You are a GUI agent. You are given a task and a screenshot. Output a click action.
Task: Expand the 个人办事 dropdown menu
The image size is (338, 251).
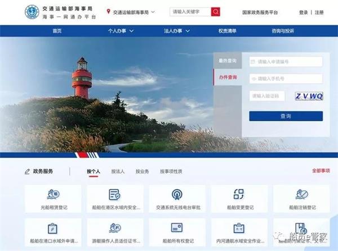click(x=121, y=31)
